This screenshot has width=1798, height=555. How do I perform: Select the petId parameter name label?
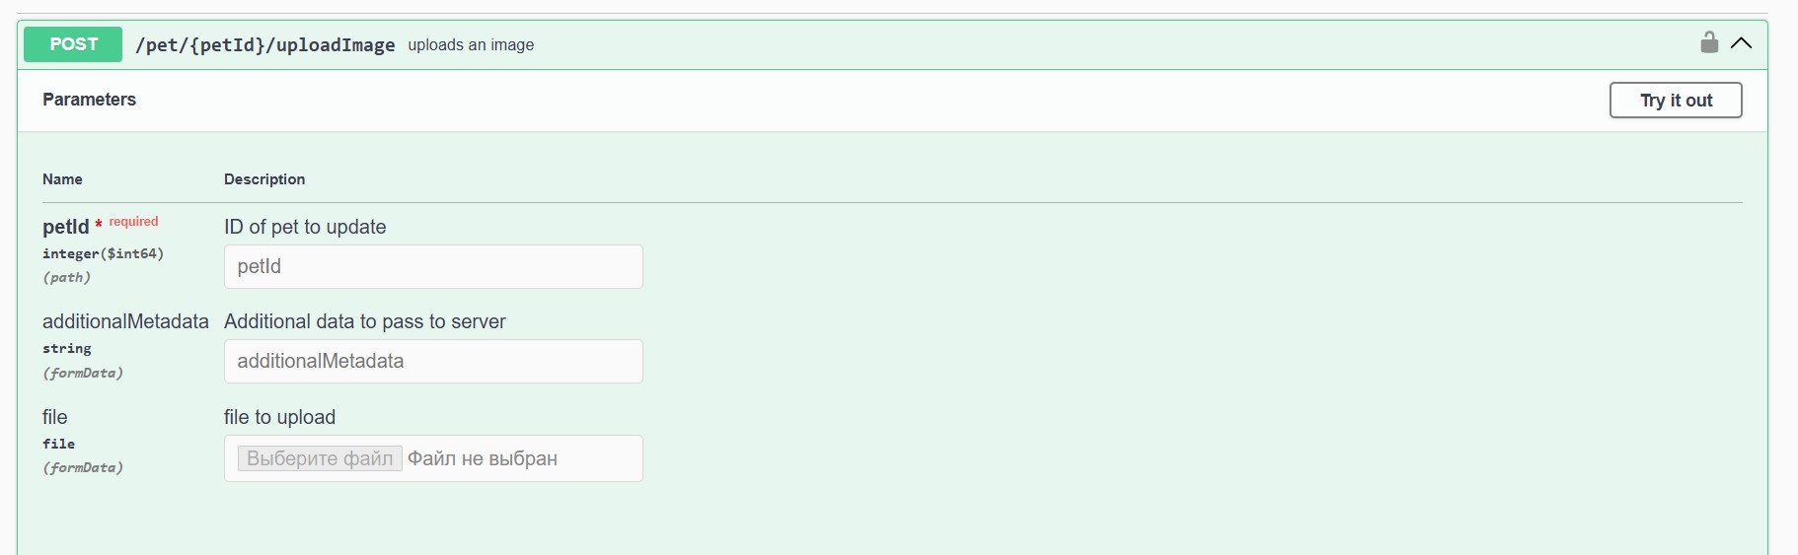coord(65,227)
